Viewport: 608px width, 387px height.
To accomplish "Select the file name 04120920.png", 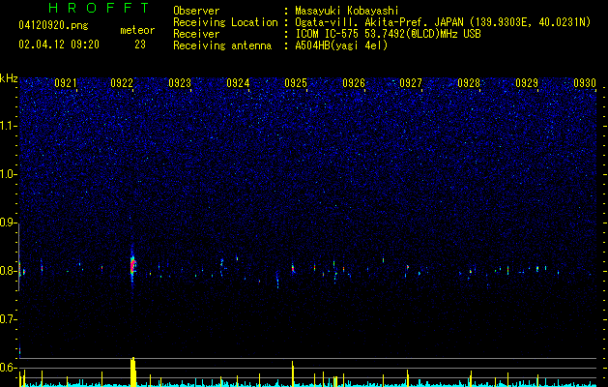I will pyautogui.click(x=53, y=25).
